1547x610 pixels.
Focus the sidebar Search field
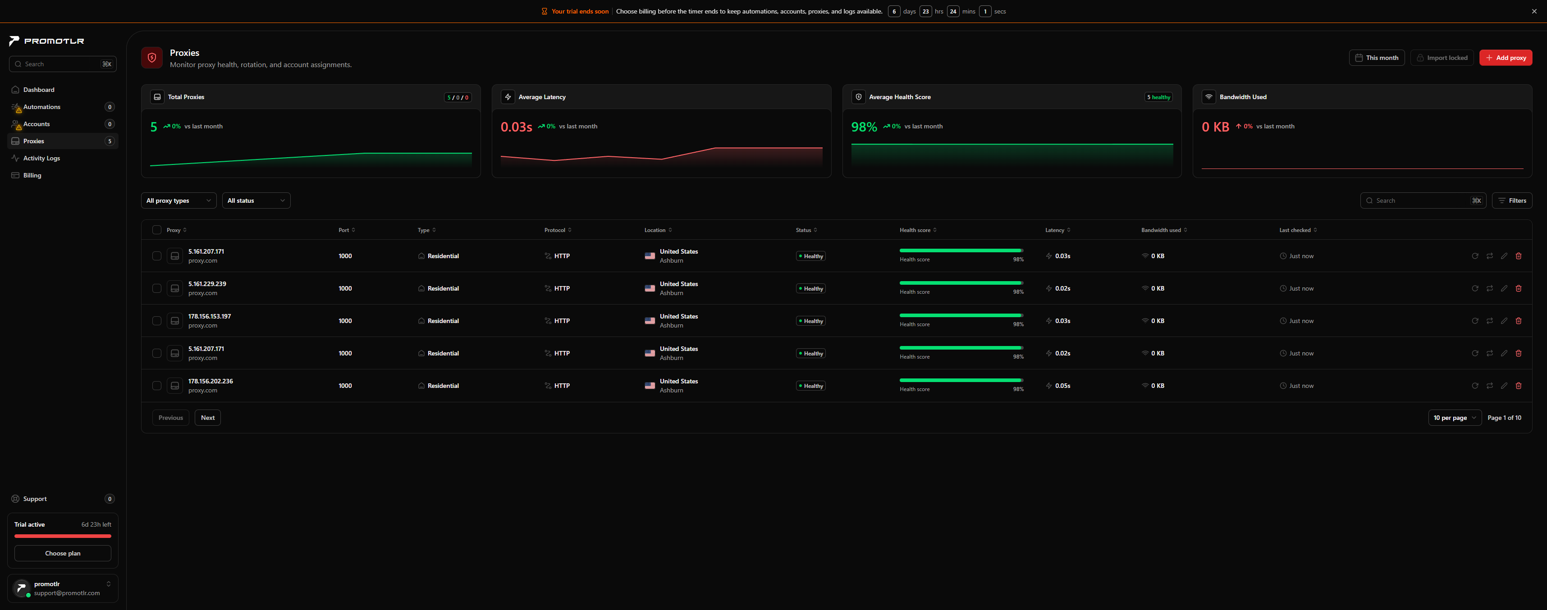click(x=63, y=64)
